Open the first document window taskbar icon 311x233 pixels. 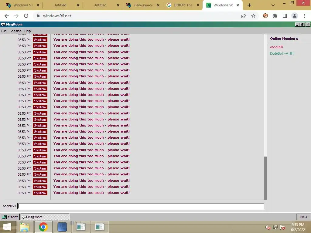(81, 227)
